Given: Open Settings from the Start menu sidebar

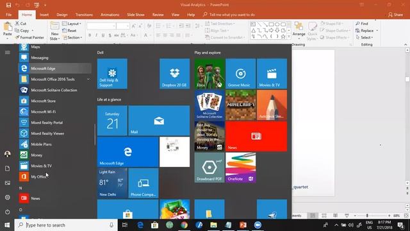Looking at the screenshot, I should tap(7, 197).
